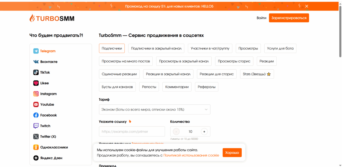Image resolution: width=342 pixels, height=167 pixels.
Task: Click the link input field
Action: click(x=132, y=132)
